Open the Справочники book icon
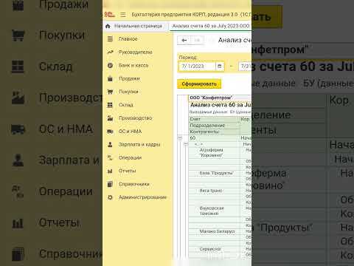354x266 pixels. (110, 184)
